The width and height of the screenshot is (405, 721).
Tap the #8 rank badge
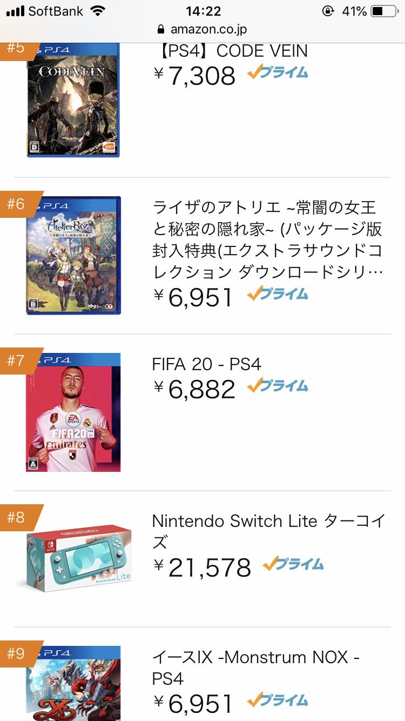tap(16, 518)
